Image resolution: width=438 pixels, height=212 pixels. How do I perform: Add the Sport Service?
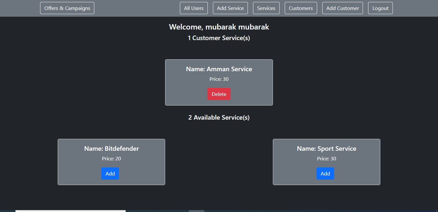click(x=325, y=174)
